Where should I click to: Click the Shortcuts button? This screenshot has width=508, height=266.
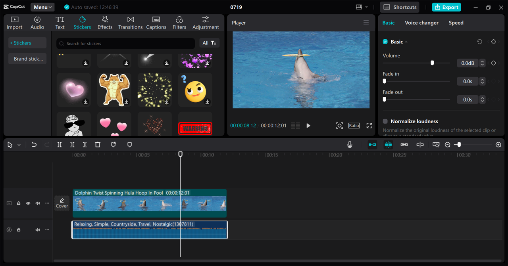pyautogui.click(x=400, y=7)
